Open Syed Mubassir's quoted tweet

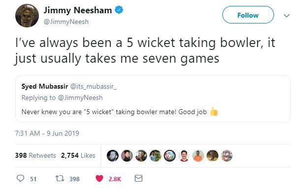pyautogui.click(x=153, y=99)
